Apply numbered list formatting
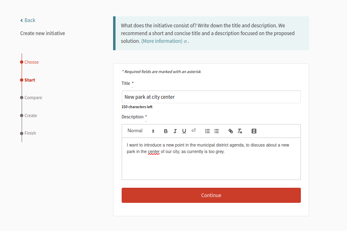This screenshot has width=347, height=231. point(207,131)
